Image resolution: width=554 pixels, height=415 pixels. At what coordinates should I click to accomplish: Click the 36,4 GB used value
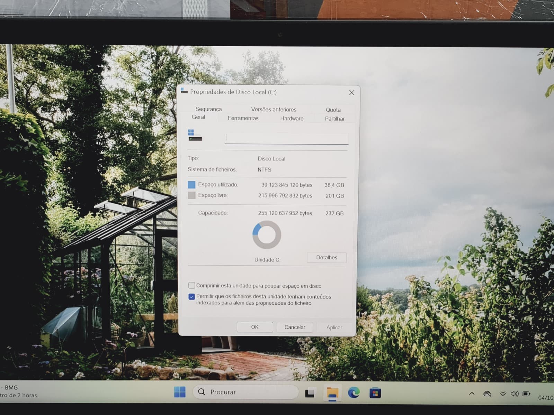tap(334, 185)
